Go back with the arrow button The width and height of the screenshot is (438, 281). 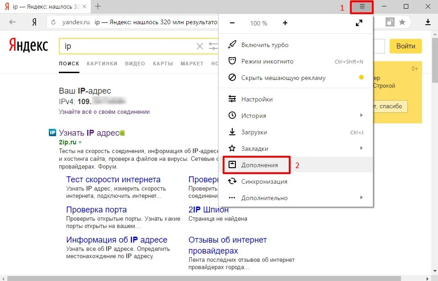pos(12,22)
